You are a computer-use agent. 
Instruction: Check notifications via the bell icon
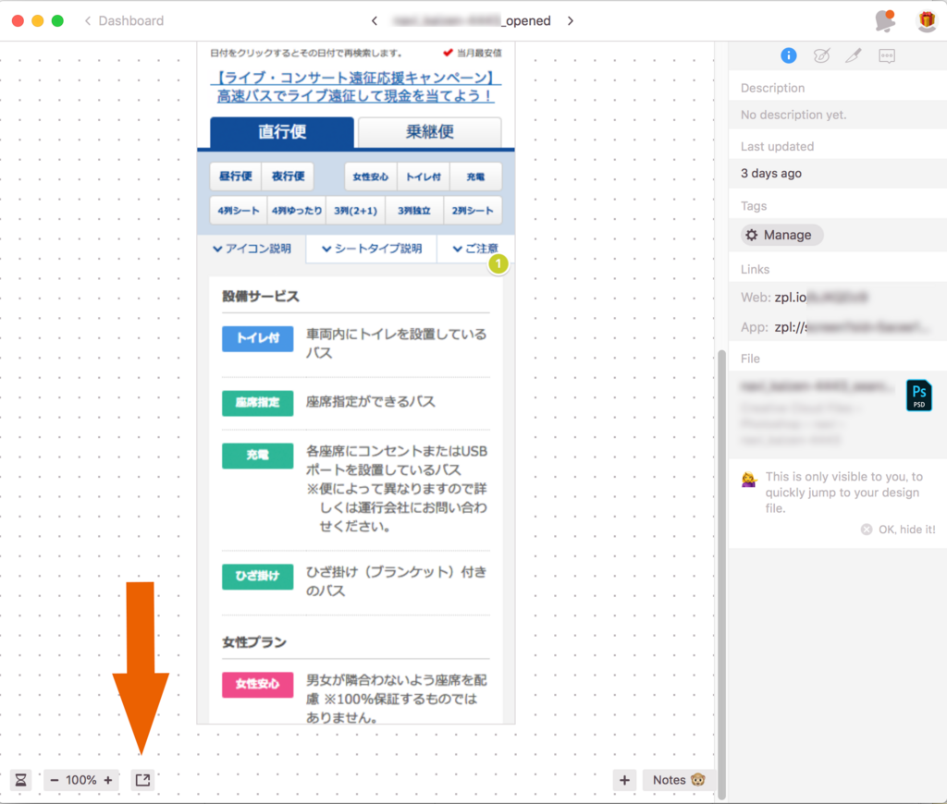click(884, 19)
